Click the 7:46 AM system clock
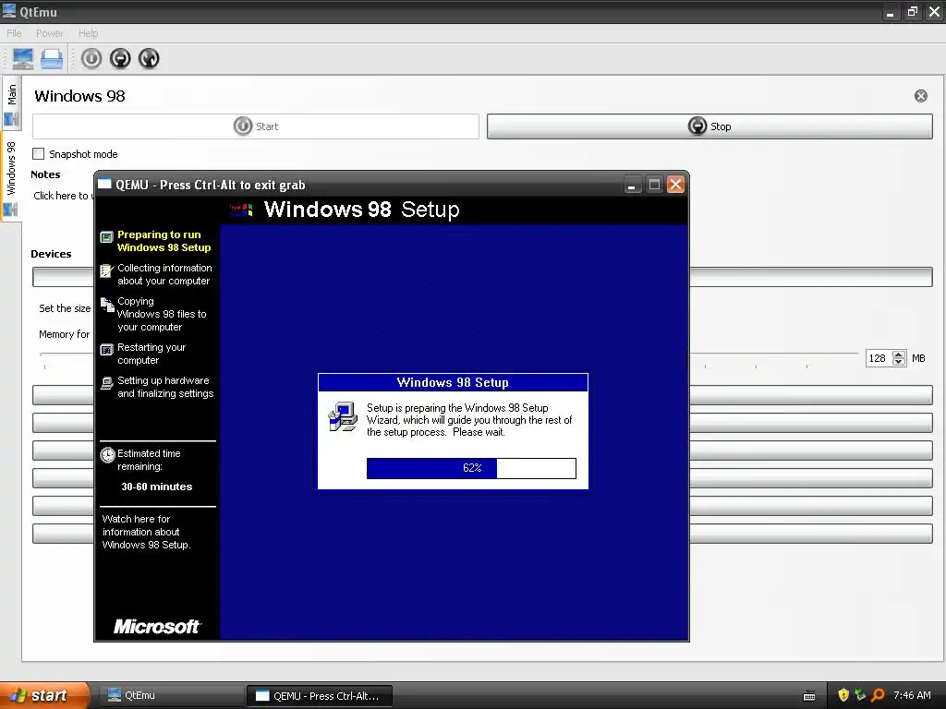This screenshot has height=709, width=946. click(912, 695)
